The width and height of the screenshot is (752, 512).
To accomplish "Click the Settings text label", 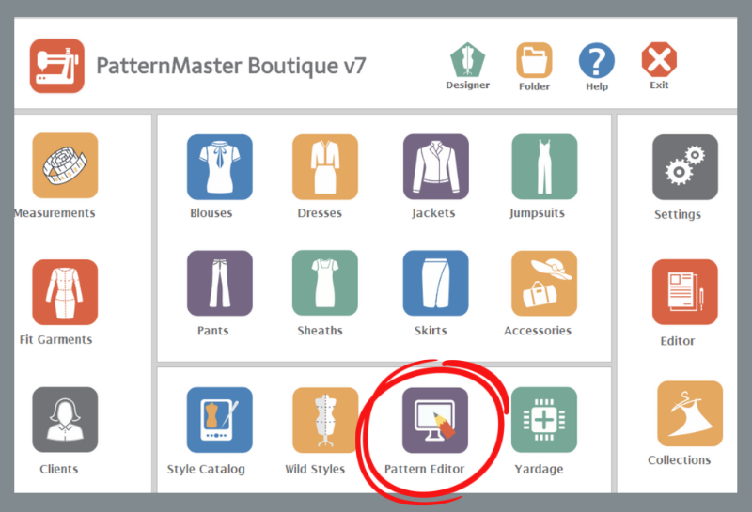I will (x=678, y=215).
